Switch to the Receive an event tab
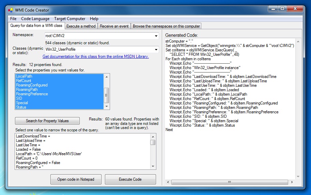Screen dimensions: 311x195 (x=114, y=26)
